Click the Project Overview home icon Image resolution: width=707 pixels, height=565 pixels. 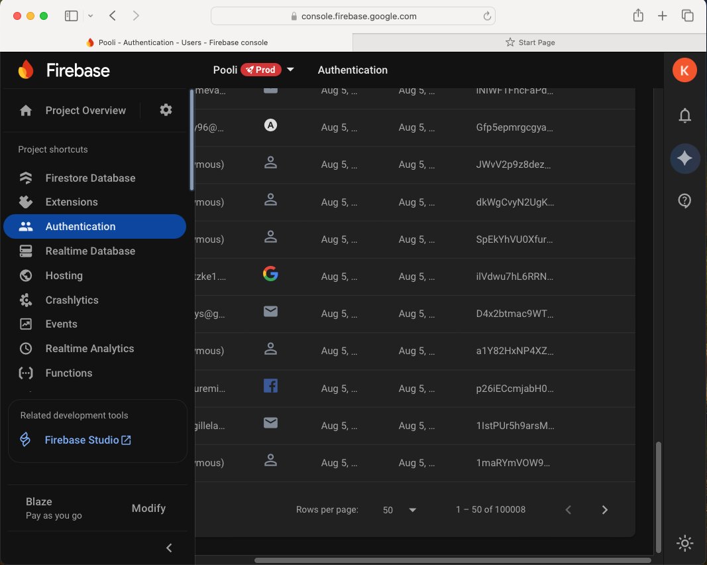[26, 111]
